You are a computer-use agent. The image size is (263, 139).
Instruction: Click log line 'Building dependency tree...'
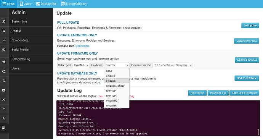(x=78, y=123)
